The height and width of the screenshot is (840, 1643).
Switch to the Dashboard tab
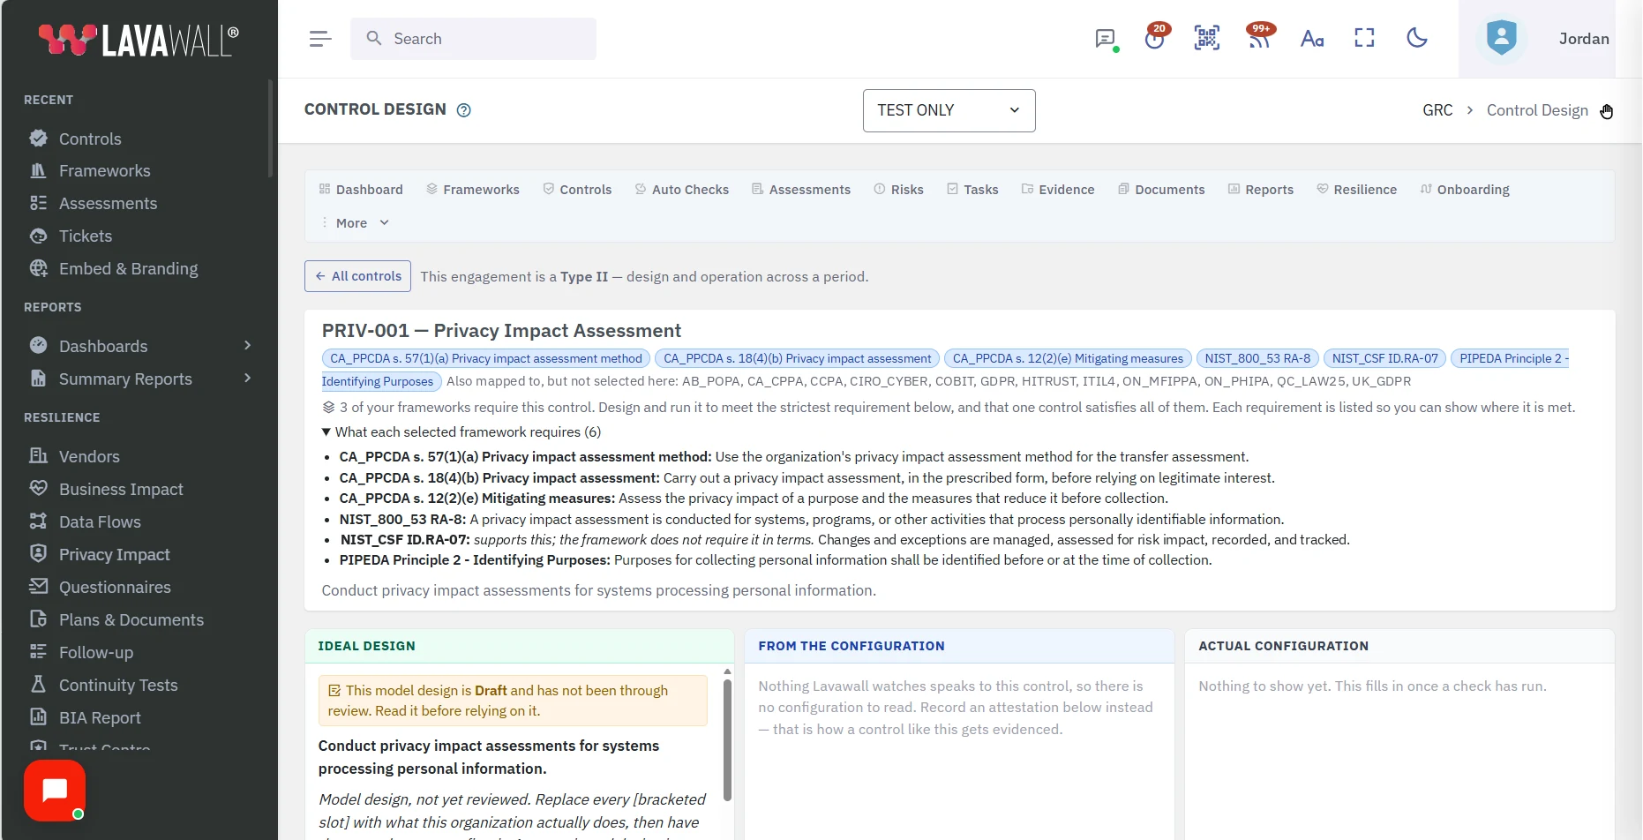pyautogui.click(x=361, y=190)
